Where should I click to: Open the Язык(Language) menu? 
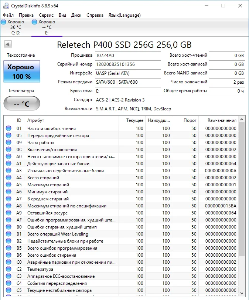click(x=124, y=15)
